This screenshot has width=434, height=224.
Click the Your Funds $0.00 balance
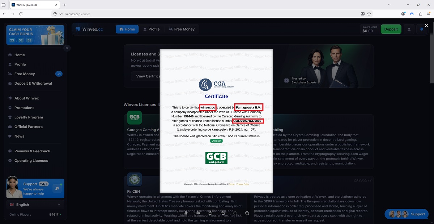click(x=370, y=29)
